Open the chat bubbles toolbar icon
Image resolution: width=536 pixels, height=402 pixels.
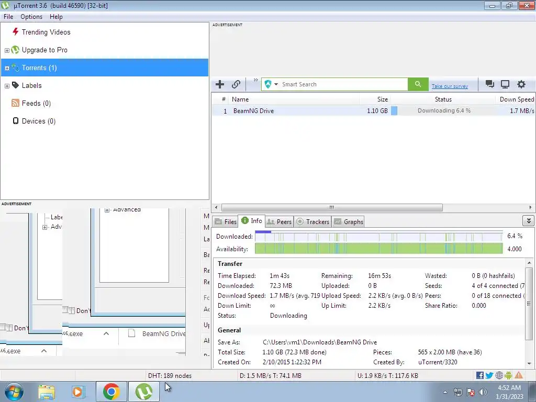click(489, 84)
